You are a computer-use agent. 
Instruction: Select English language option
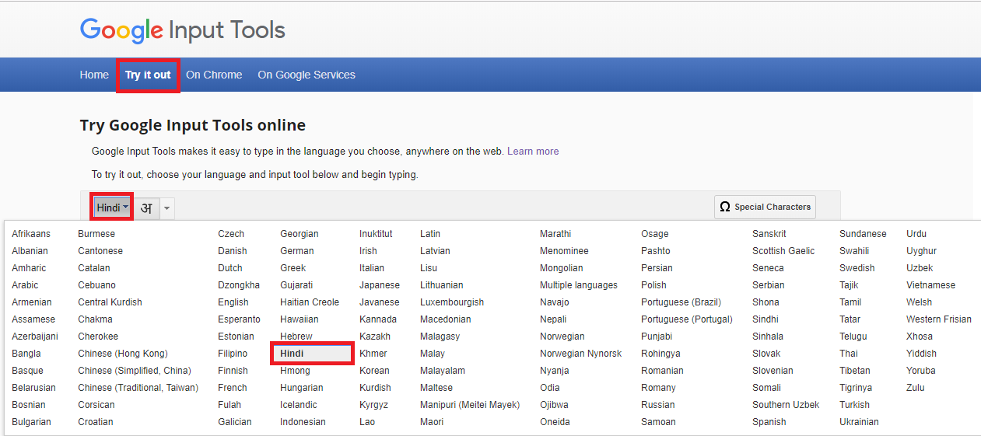pos(233,302)
